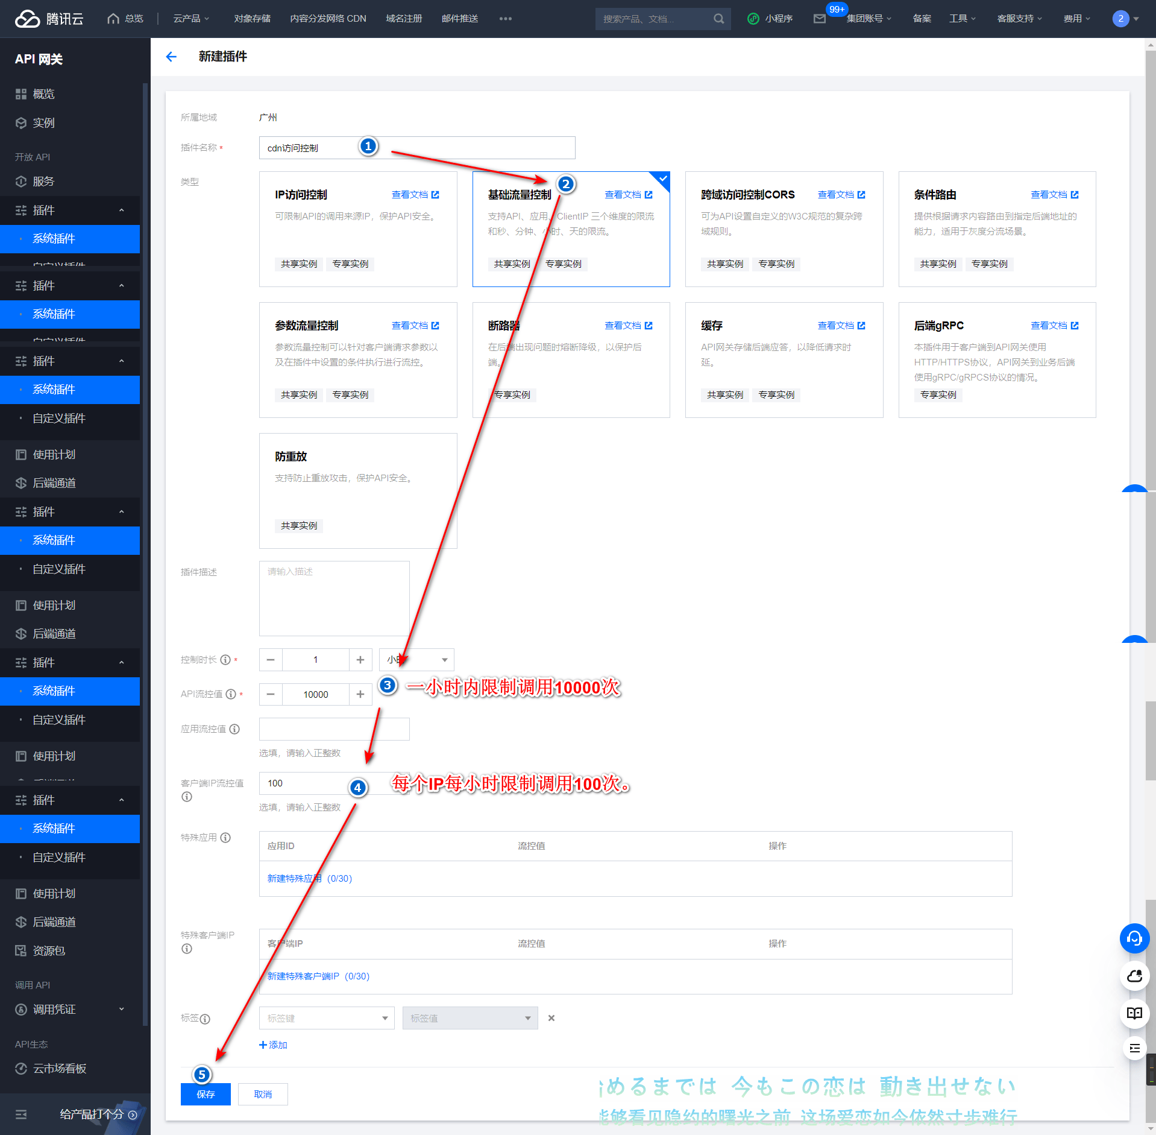Click the search magnifier icon in top bar
The width and height of the screenshot is (1156, 1135).
(718, 19)
